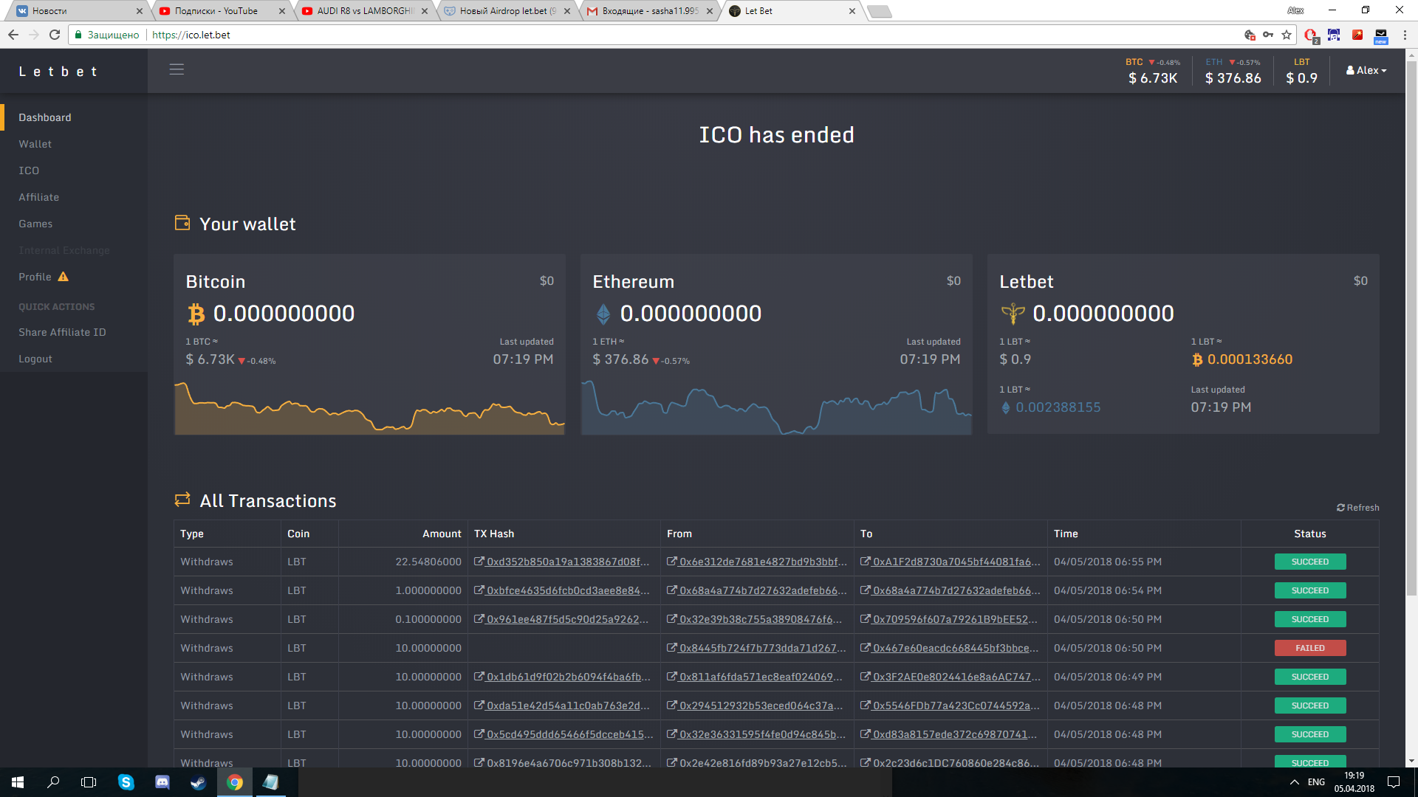This screenshot has height=797, width=1418.
Task: Open Discord from the taskbar
Action: (162, 782)
